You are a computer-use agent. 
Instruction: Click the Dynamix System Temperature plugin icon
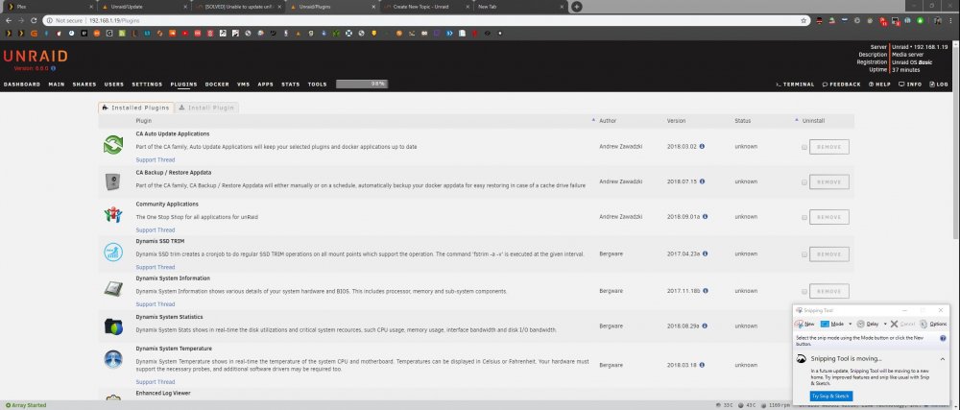(113, 359)
